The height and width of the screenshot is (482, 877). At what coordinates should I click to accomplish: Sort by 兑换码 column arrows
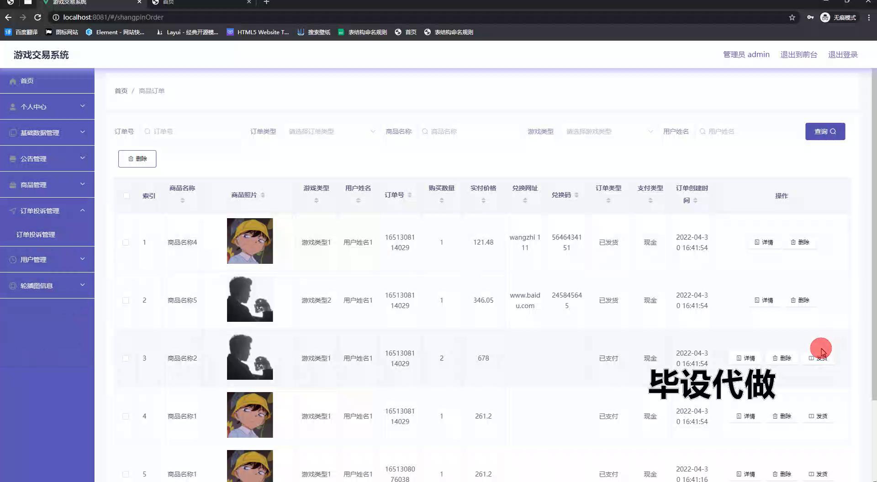coord(576,195)
